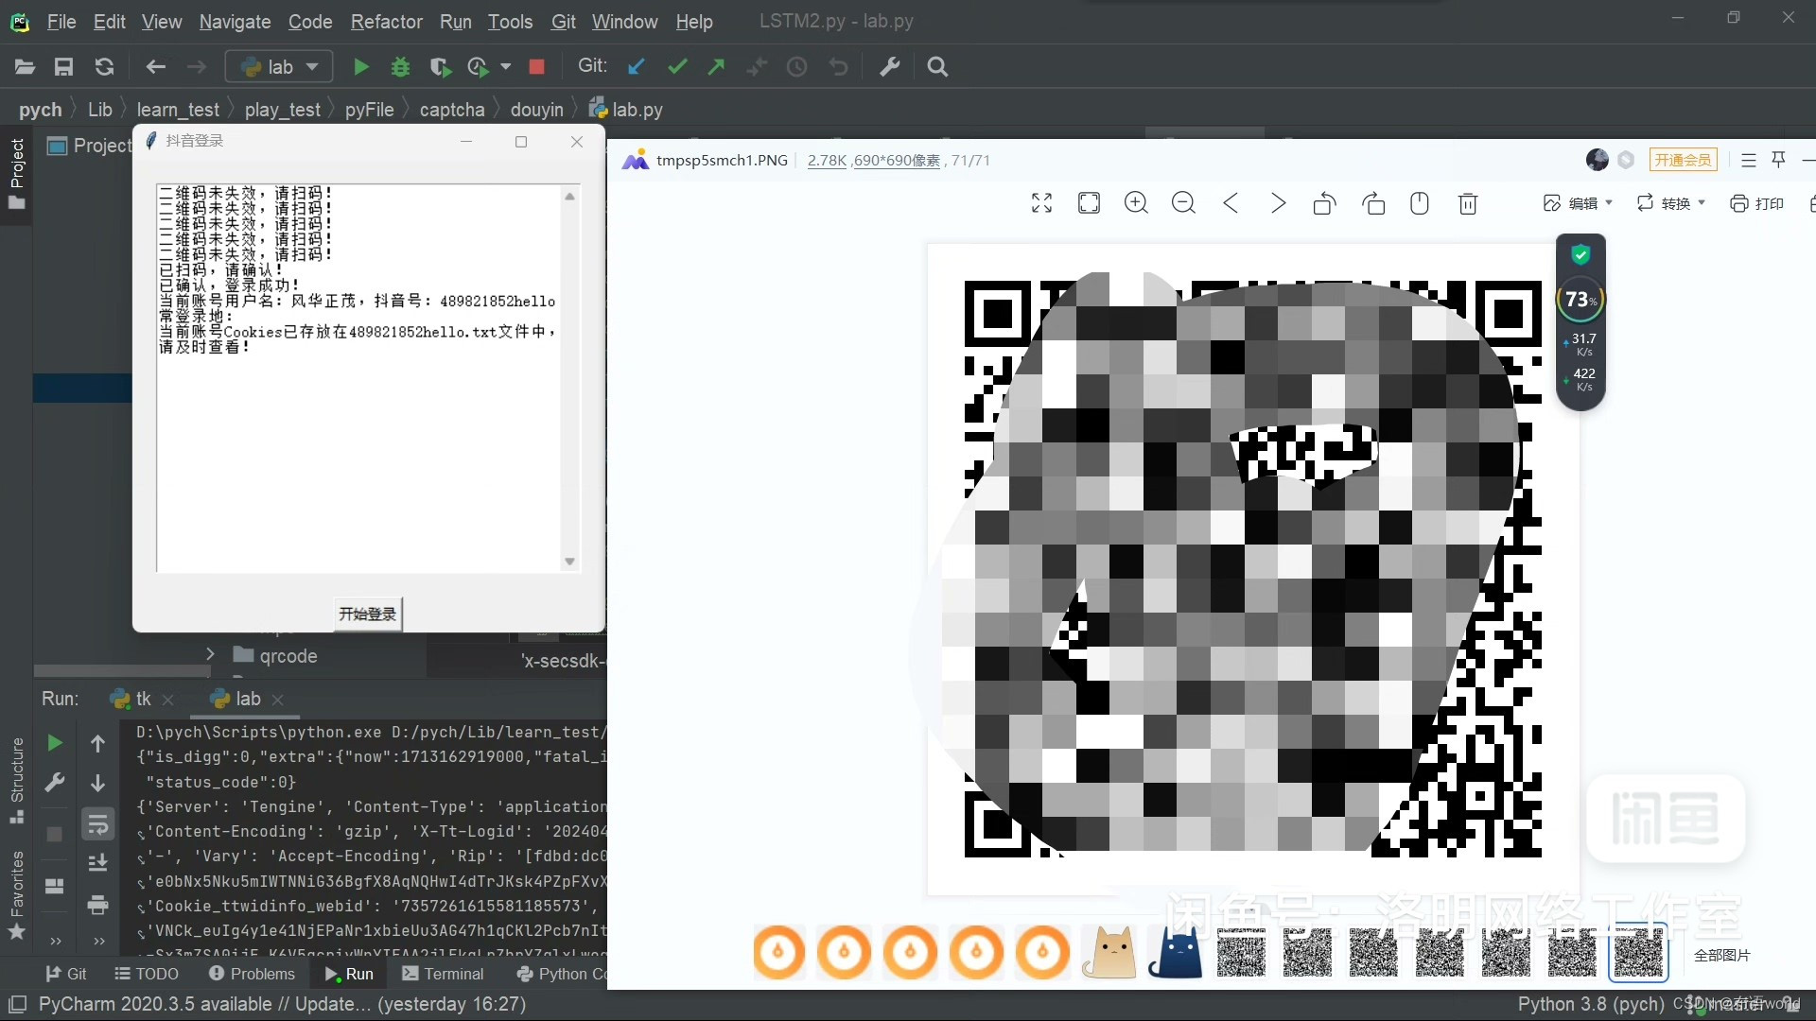This screenshot has width=1816, height=1021.
Task: Open Structure side panel tab
Action: (x=16, y=780)
